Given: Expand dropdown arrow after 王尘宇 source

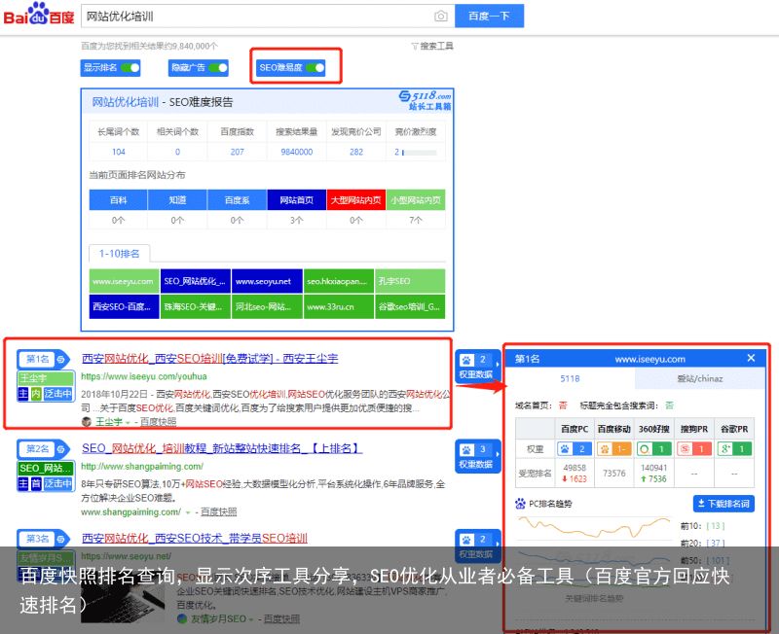Looking at the screenshot, I should [x=129, y=423].
